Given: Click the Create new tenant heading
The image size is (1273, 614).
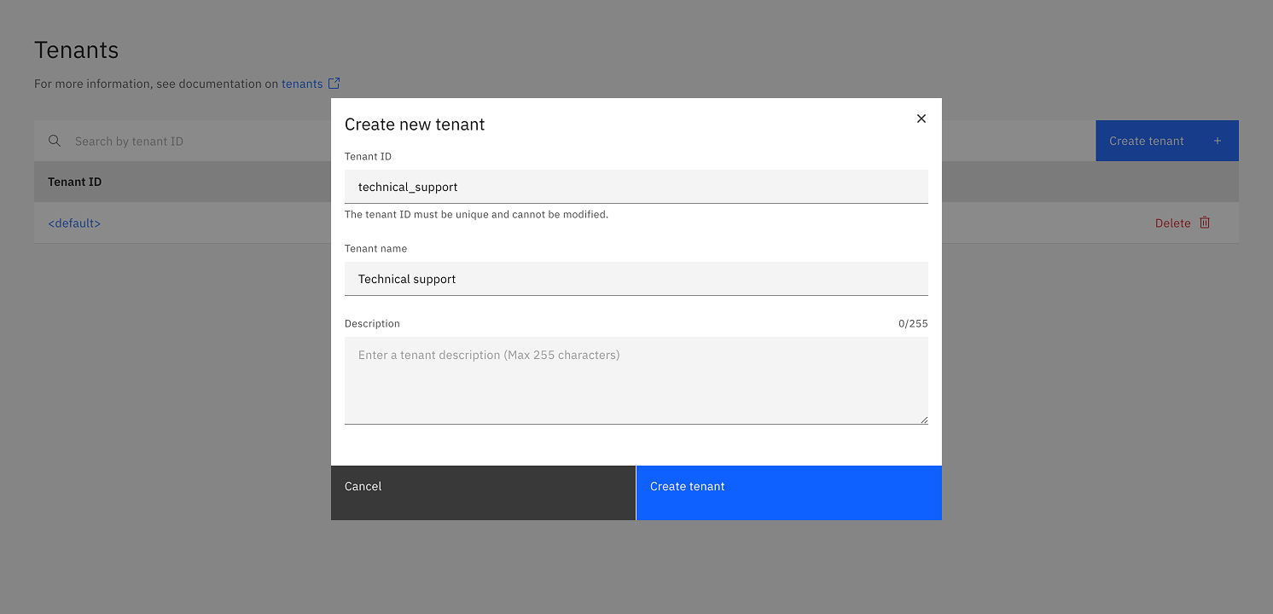Looking at the screenshot, I should pyautogui.click(x=415, y=125).
